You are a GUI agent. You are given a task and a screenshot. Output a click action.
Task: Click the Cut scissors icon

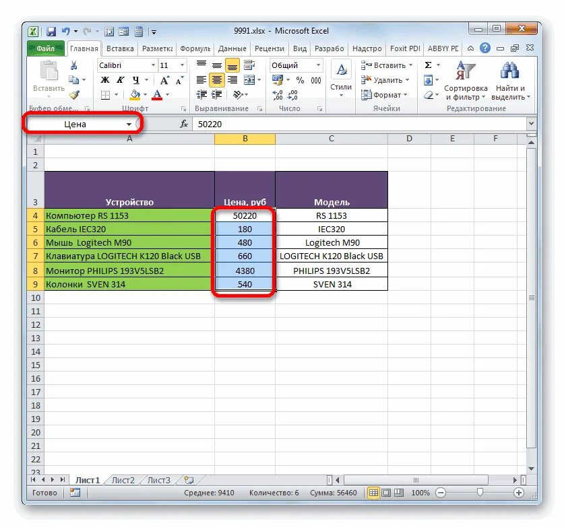(x=73, y=65)
